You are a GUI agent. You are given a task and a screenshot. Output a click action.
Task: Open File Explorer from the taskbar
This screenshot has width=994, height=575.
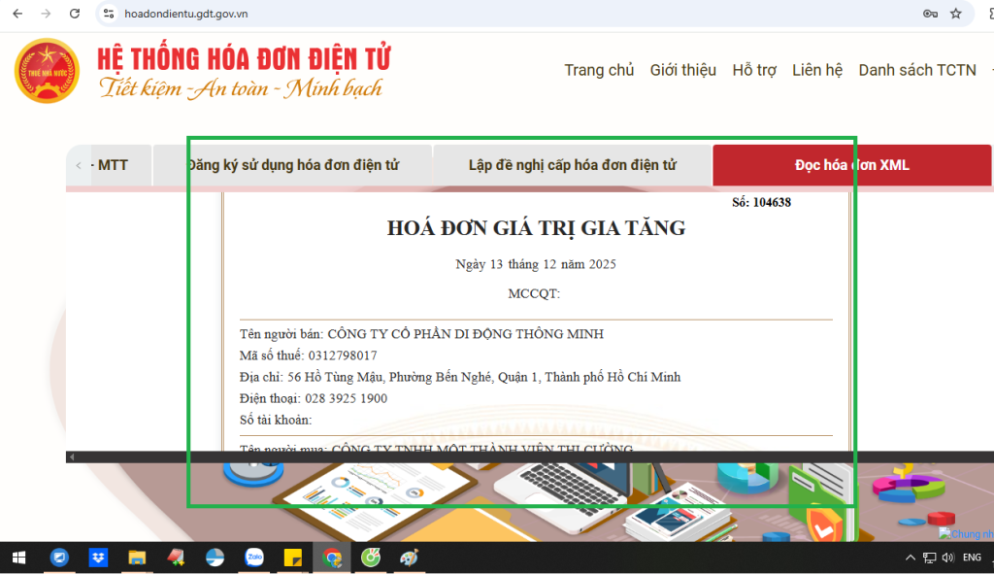point(137,558)
